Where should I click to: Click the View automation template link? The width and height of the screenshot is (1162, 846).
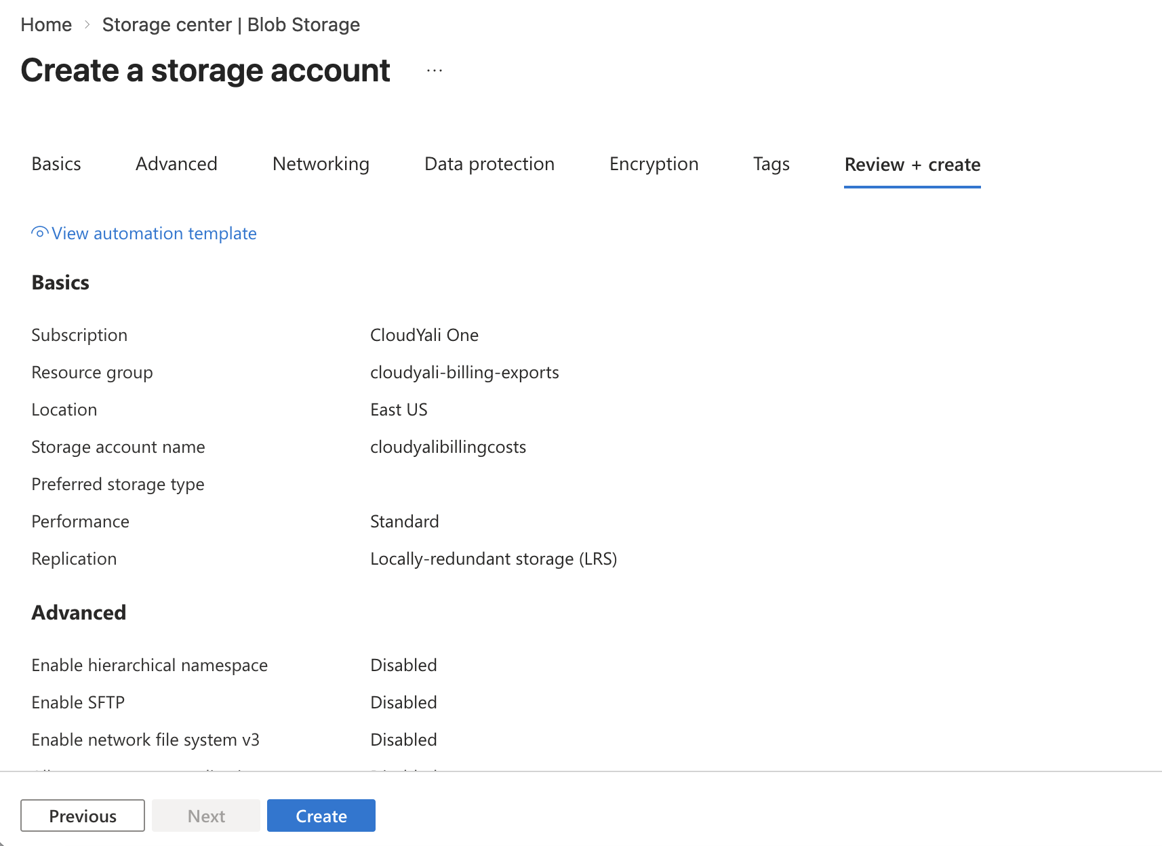pyautogui.click(x=153, y=233)
